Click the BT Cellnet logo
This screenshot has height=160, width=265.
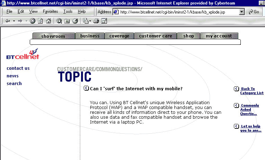click(22, 54)
